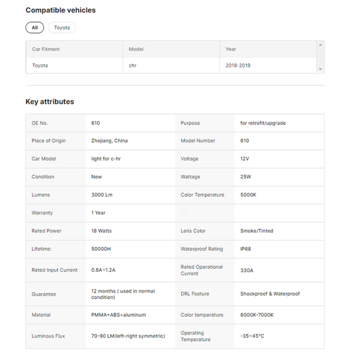Viewport: 352px width, 352px height.
Task: Click the 12 months guarantee value
Action: pos(123,294)
